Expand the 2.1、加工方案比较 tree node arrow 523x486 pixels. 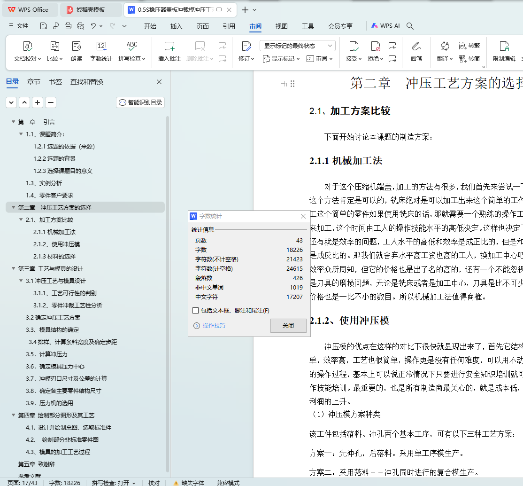point(21,220)
